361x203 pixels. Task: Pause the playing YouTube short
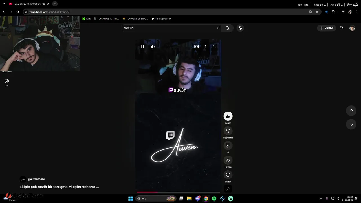pyautogui.click(x=143, y=47)
